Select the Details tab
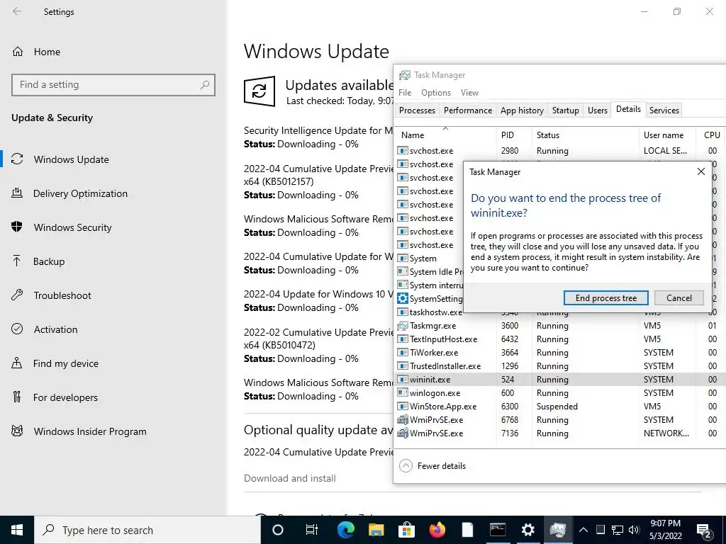The image size is (726, 544). pos(628,109)
